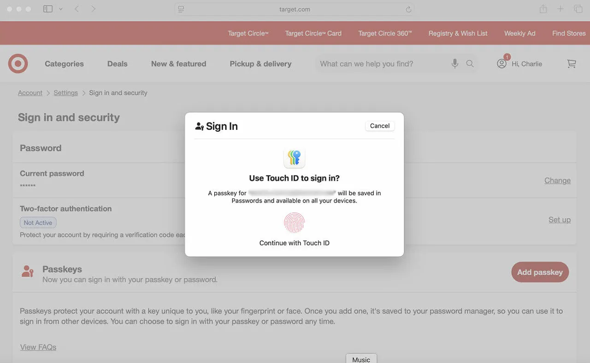Click the Add passkey button
Image resolution: width=590 pixels, height=363 pixels.
tap(540, 272)
